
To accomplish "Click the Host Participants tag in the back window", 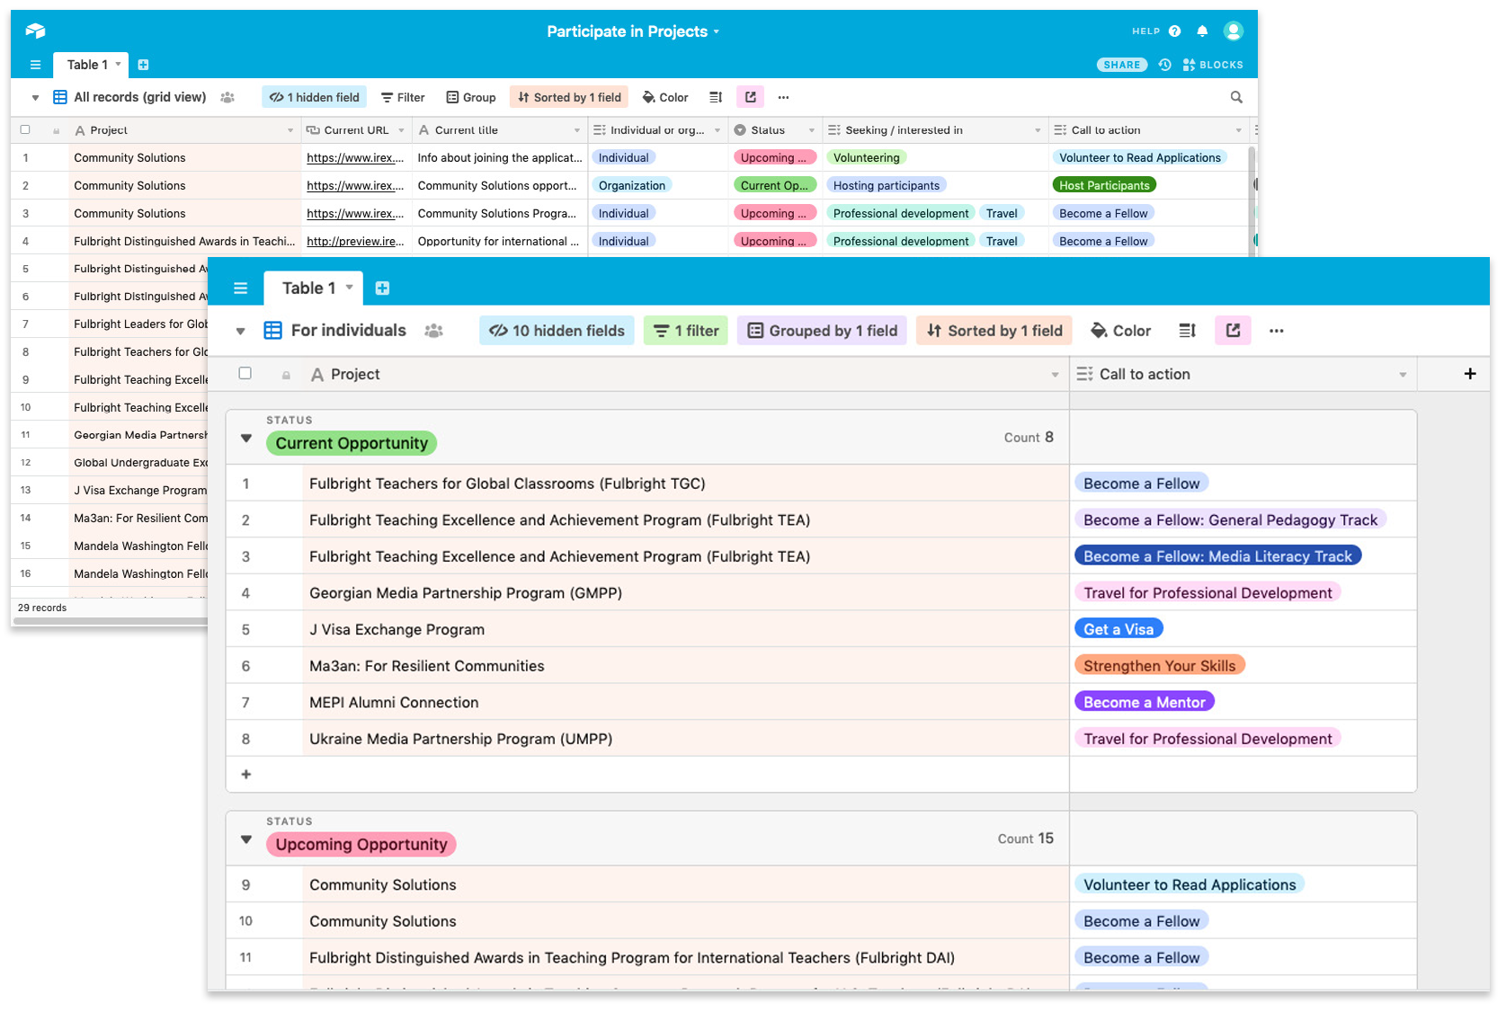I will pos(1104,185).
